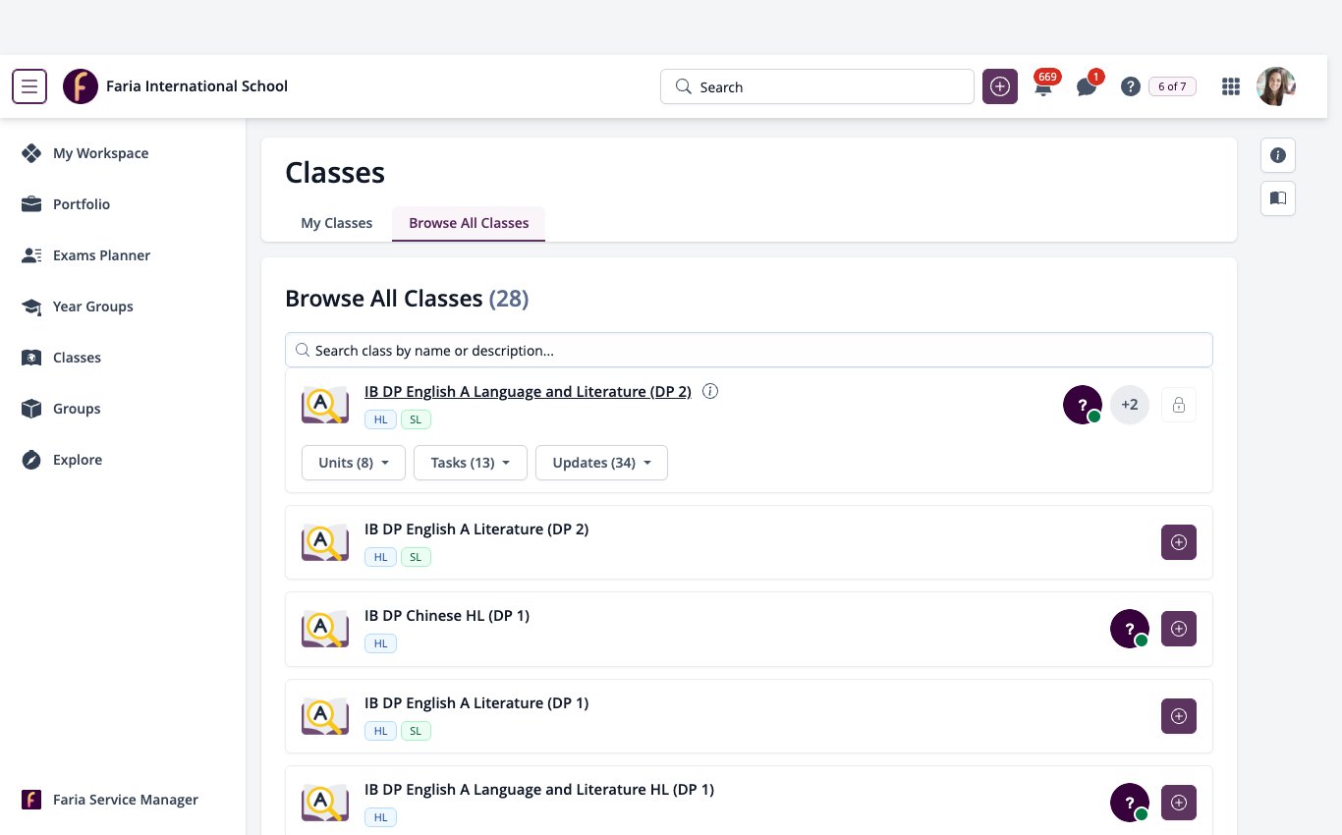Expand the Updates (34) dropdown
This screenshot has height=835, width=1342.
[x=601, y=463]
